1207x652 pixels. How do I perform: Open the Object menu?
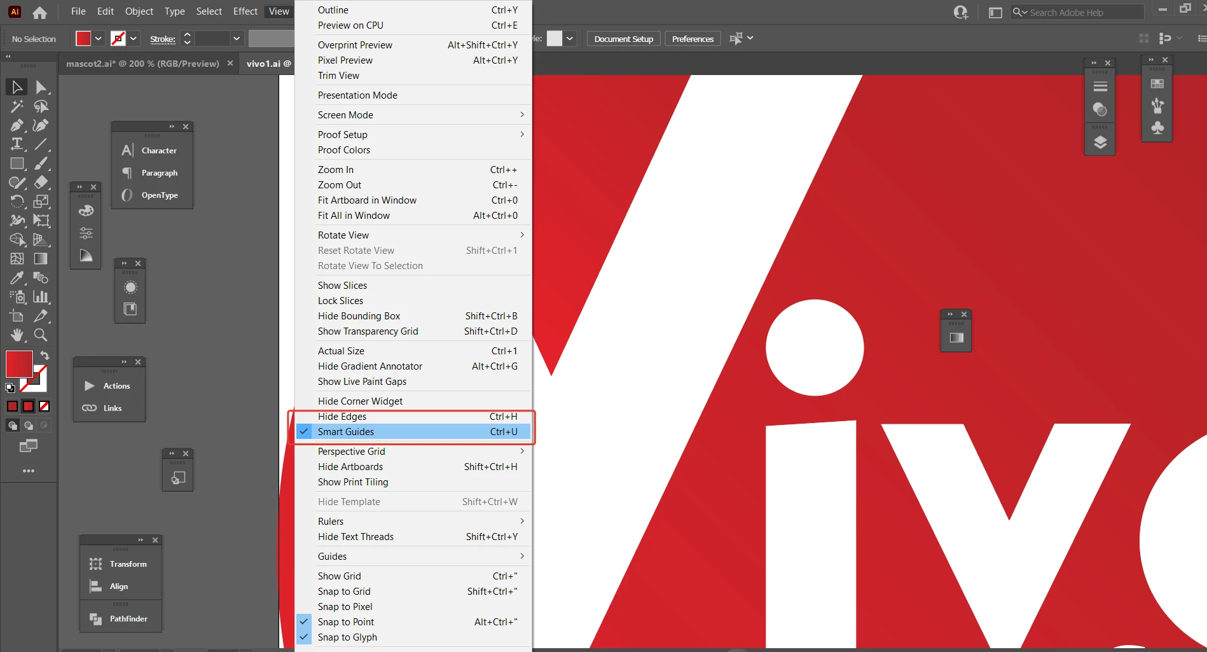tap(139, 11)
